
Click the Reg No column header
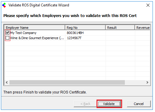(x=85, y=28)
